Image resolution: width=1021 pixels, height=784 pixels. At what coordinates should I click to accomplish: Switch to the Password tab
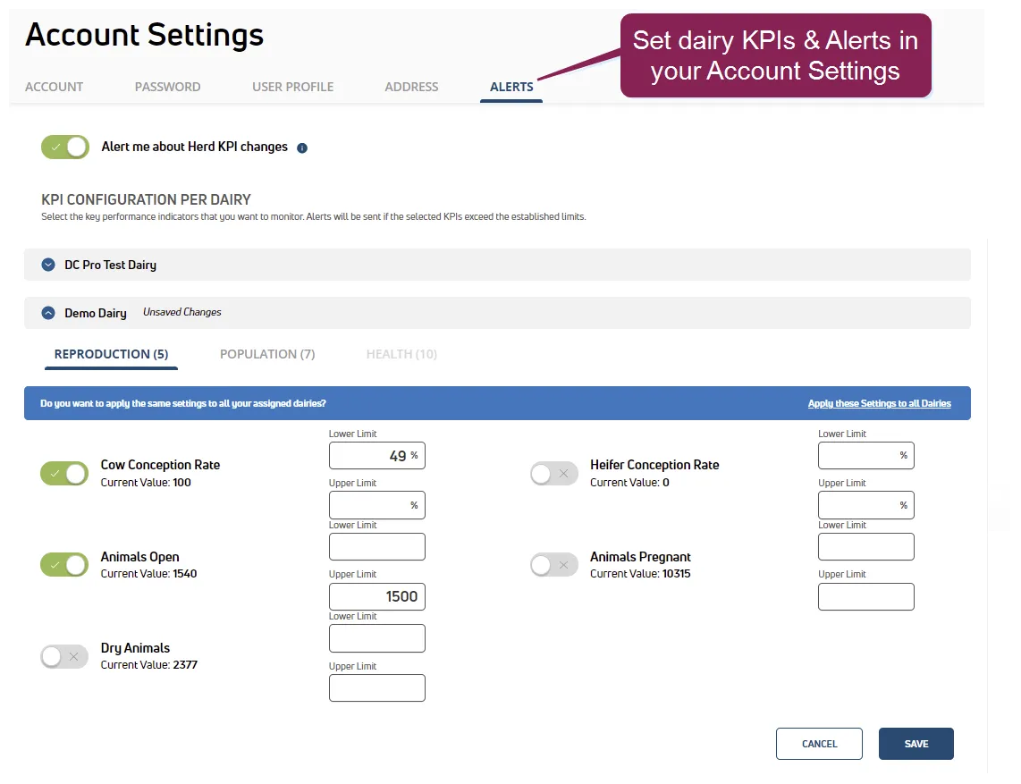tap(167, 87)
